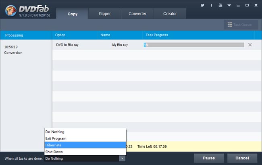Choose Exit Program from the list
This screenshot has width=262, height=165.
[x=85, y=138]
